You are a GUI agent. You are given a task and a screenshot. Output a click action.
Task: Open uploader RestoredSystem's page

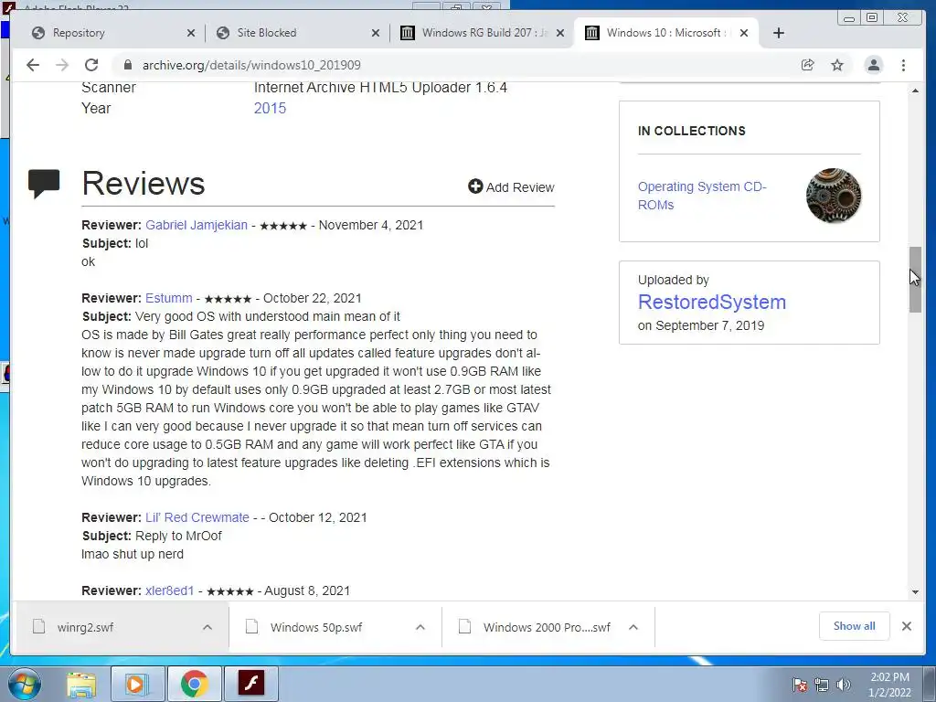click(x=711, y=302)
